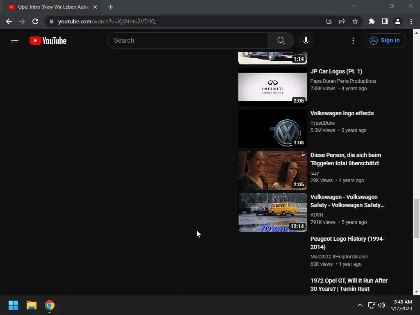Reload the page with refresh icon
This screenshot has width=420, height=315.
(x=35, y=21)
